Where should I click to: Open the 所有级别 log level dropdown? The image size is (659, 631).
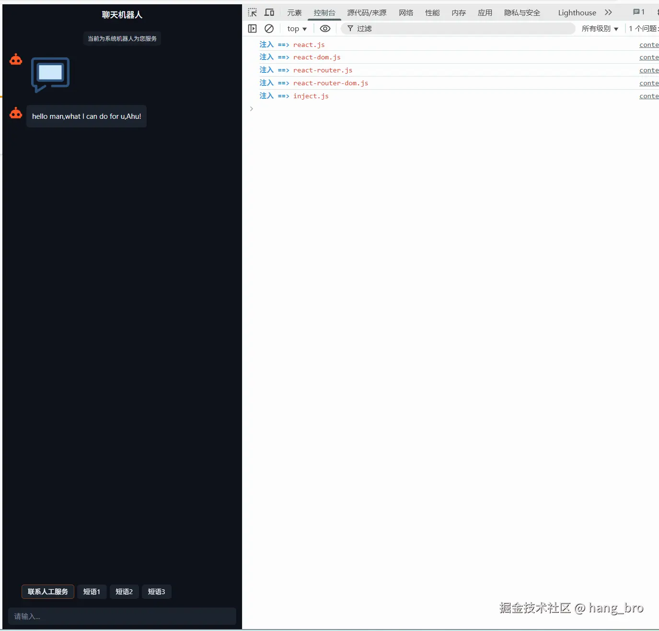[600, 29]
